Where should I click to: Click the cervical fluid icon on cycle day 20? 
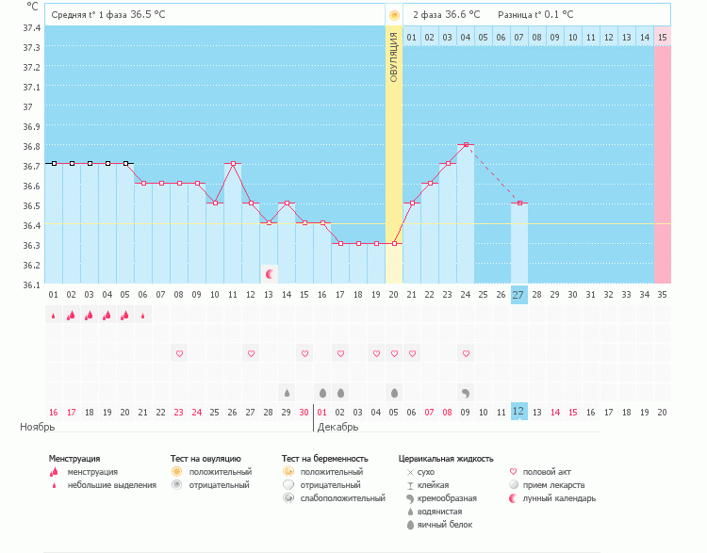pyautogui.click(x=394, y=392)
